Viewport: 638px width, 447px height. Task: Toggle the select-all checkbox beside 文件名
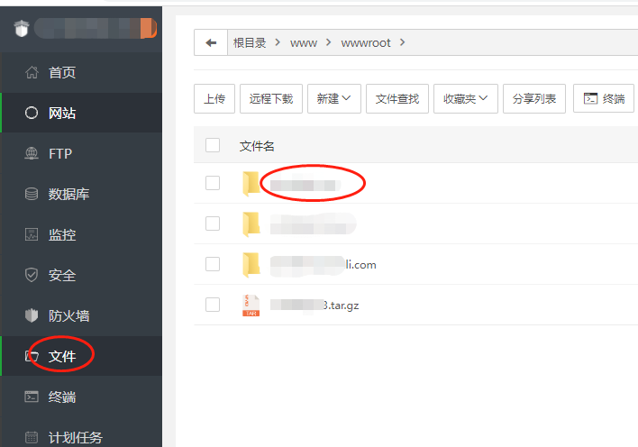[x=213, y=145]
